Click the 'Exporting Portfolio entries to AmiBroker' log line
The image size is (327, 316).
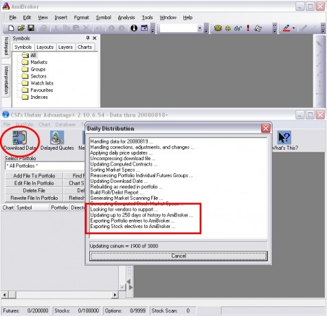click(133, 221)
